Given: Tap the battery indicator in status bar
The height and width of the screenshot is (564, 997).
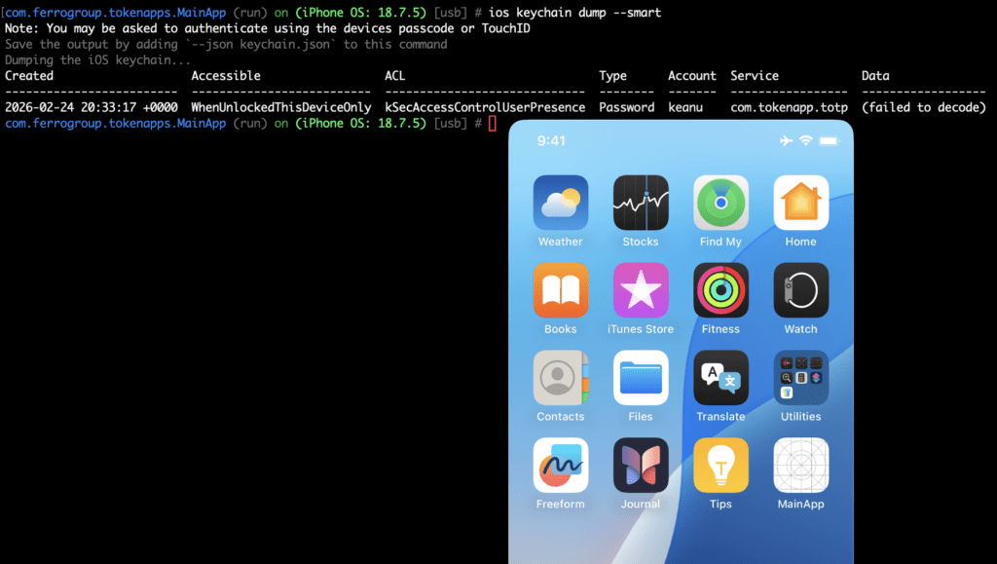Looking at the screenshot, I should [x=829, y=141].
